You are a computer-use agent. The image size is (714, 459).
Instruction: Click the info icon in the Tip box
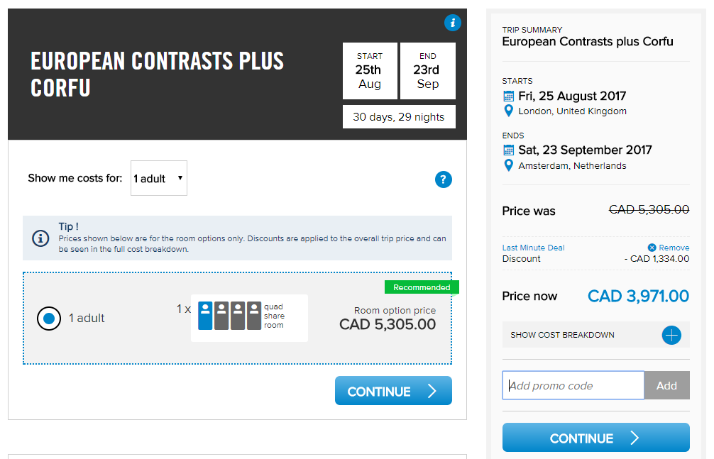(41, 238)
